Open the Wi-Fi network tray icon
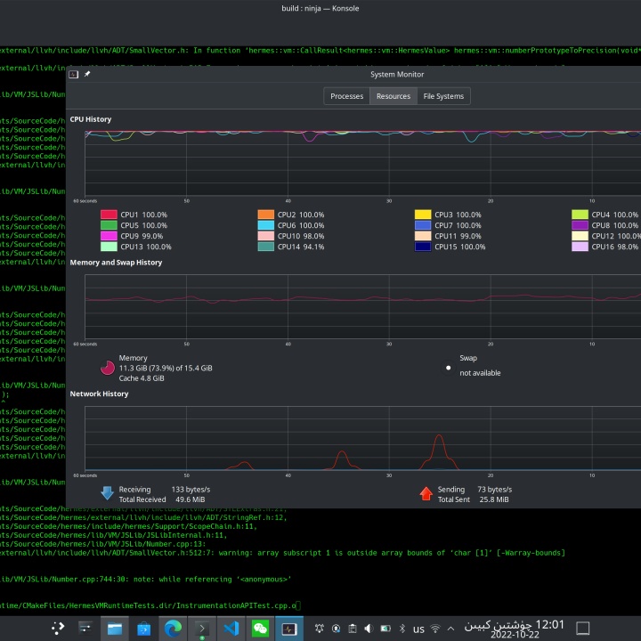The image size is (641, 641). (x=435, y=629)
